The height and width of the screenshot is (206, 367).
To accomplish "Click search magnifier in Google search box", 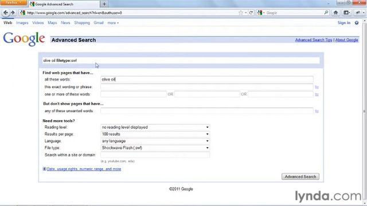I will (326, 13).
